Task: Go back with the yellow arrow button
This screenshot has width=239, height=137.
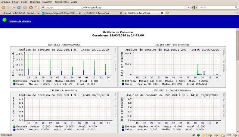Action: tap(3, 7)
